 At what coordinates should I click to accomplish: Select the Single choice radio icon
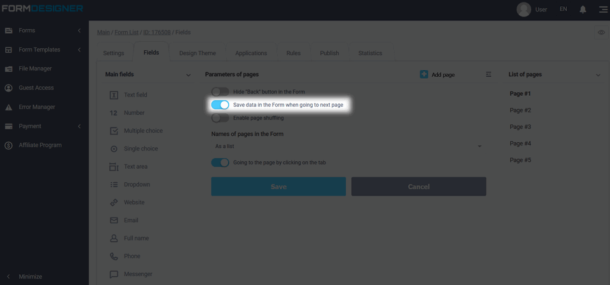click(114, 149)
